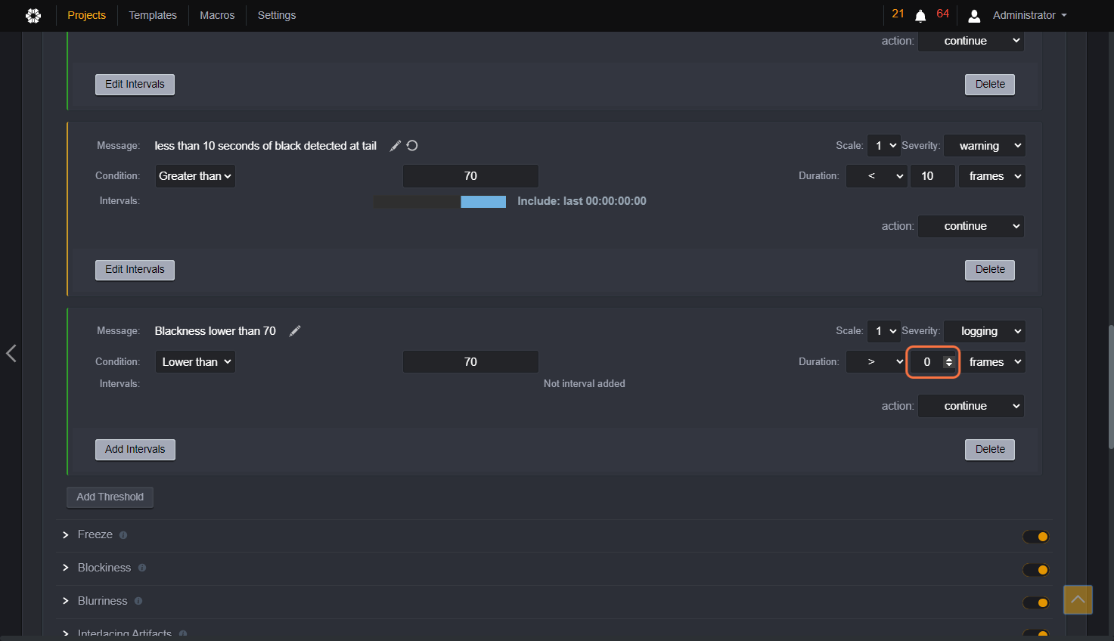The height and width of the screenshot is (641, 1114).
Task: Open the logging threshold Scale dropdown
Action: coord(884,331)
